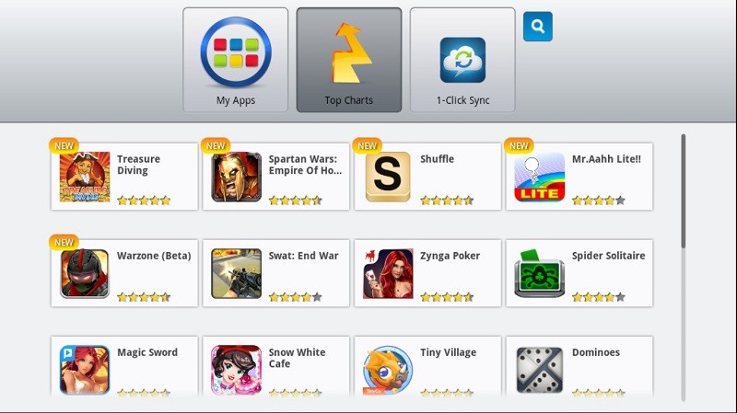Image resolution: width=737 pixels, height=413 pixels.
Task: Click the Snow White Cafe icon
Action: point(237,371)
